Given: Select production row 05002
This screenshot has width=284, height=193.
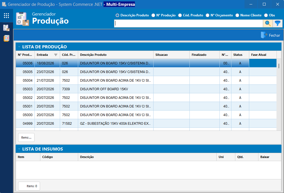Looking at the screenshot, I should (x=146, y=98).
